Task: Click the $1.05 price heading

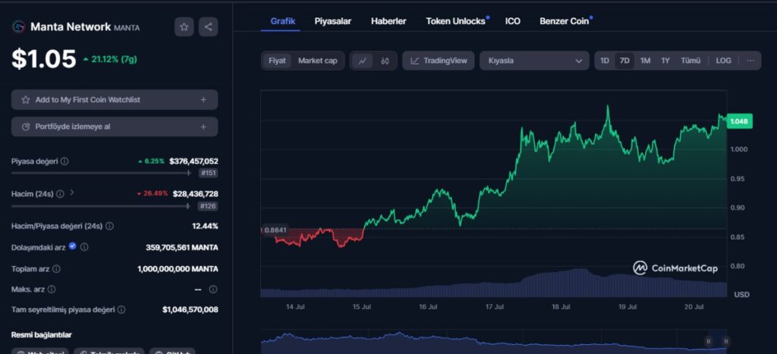Action: point(43,59)
